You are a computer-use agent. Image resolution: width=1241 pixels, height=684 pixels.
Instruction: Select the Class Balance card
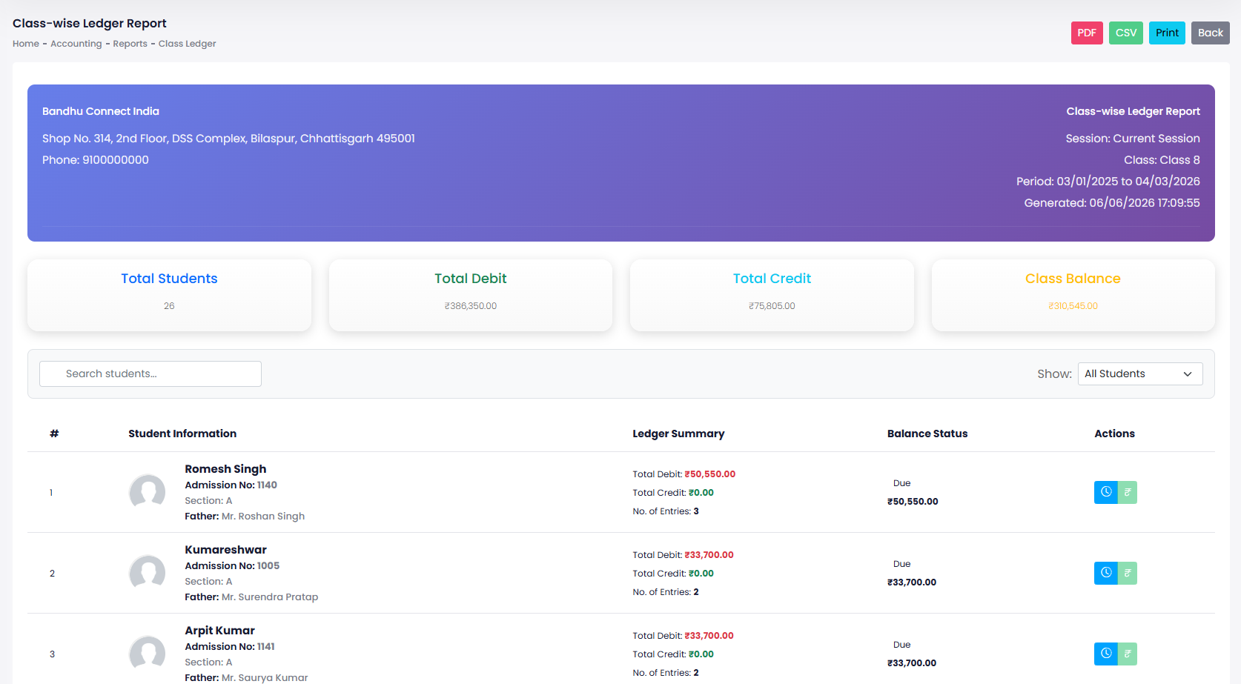(1073, 294)
